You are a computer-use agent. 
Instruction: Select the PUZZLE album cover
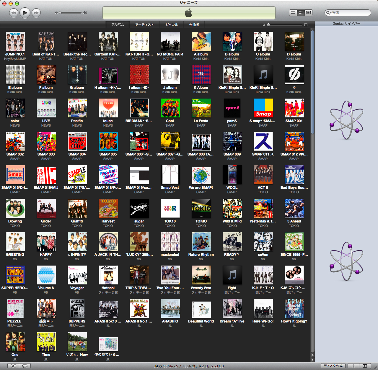15,308
